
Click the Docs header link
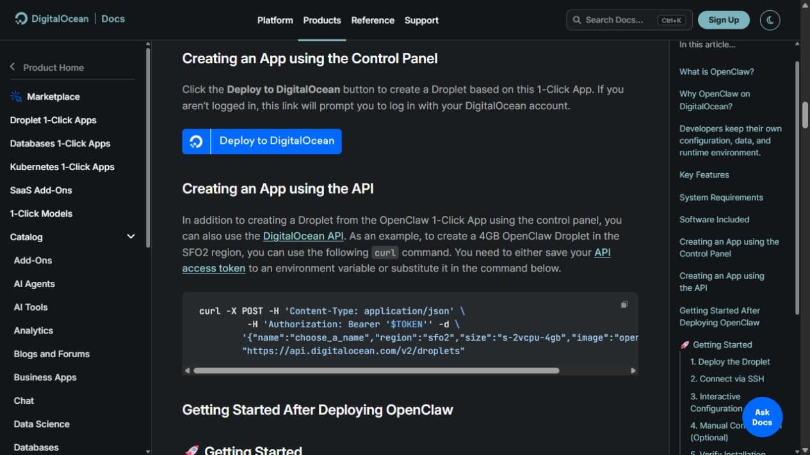pyautogui.click(x=113, y=19)
